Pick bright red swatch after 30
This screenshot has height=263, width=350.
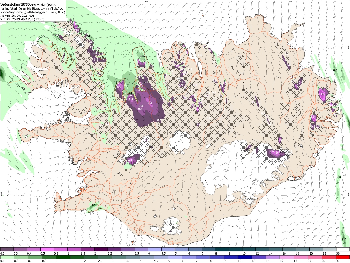coord(343,257)
